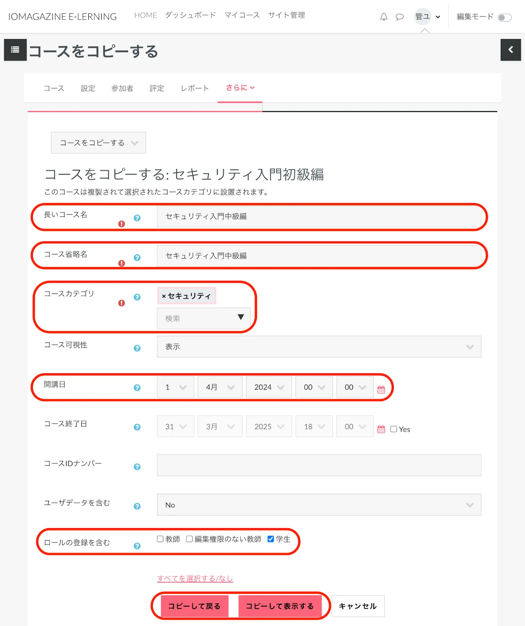Switch to the 参加者 tab
The image size is (525, 626).
122,88
